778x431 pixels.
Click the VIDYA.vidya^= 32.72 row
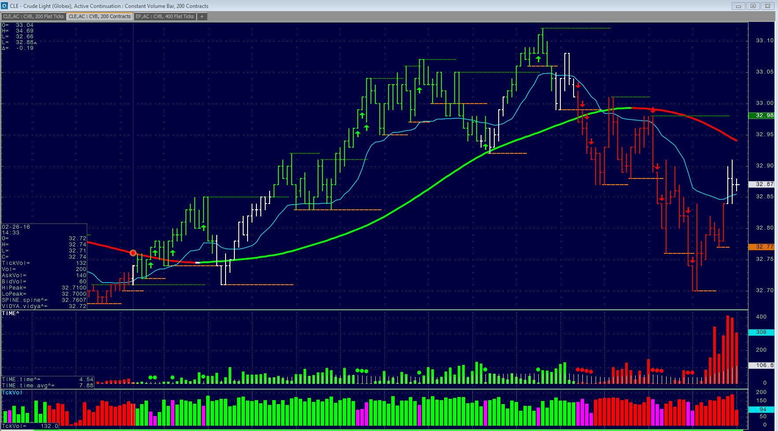44,306
